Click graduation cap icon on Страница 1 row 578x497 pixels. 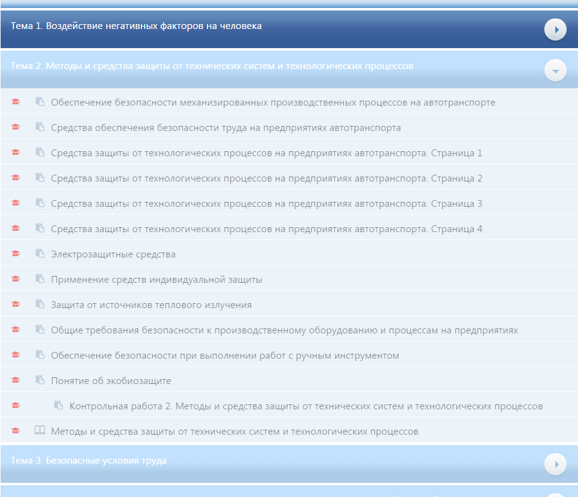click(15, 152)
